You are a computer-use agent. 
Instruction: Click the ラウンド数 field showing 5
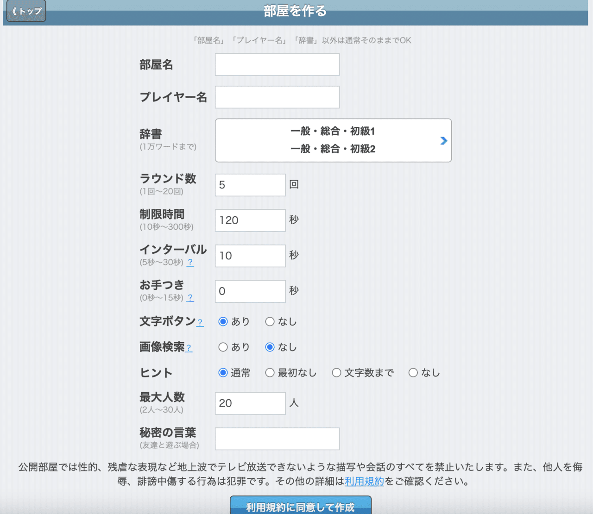point(250,185)
